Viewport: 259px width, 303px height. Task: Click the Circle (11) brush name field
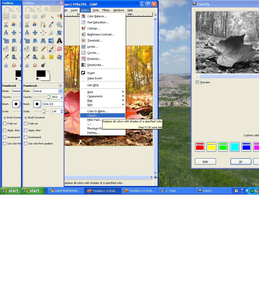[52, 104]
